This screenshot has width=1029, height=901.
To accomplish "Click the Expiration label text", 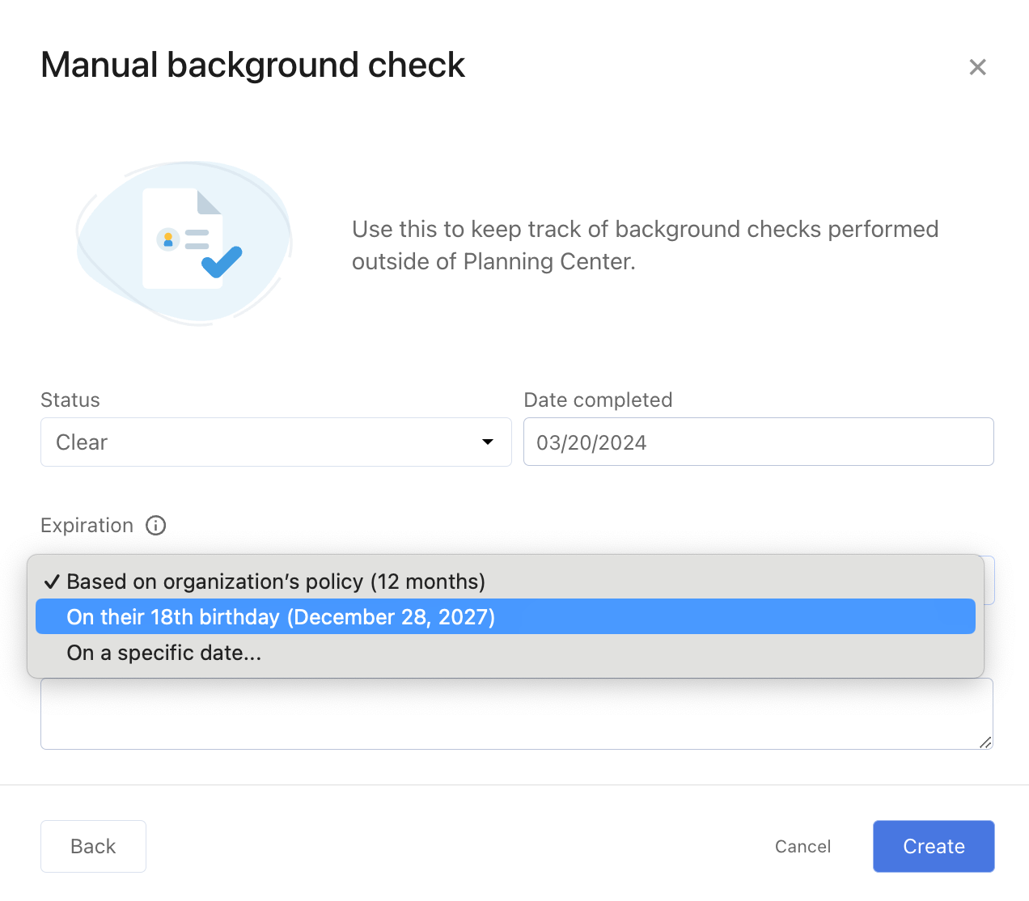I will pyautogui.click(x=87, y=526).
